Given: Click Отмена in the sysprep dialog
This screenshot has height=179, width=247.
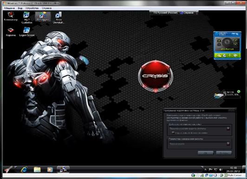Looking at the screenshot, I should tap(224, 153).
